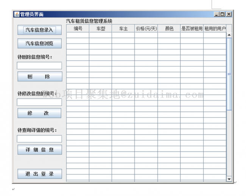Screen dimensions: 246x196
Task: Select the 价格(元/天) column header
Action: (146, 29)
